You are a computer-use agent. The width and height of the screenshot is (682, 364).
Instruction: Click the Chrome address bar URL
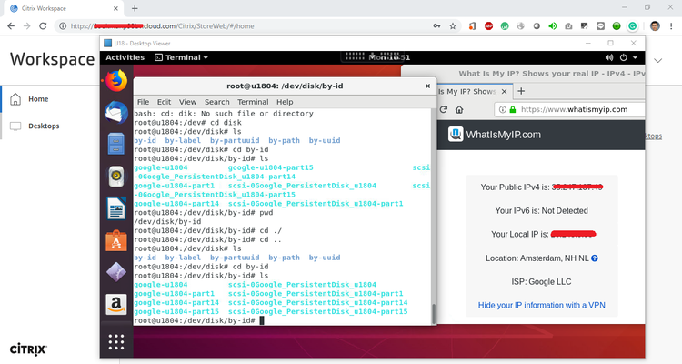pos(162,26)
